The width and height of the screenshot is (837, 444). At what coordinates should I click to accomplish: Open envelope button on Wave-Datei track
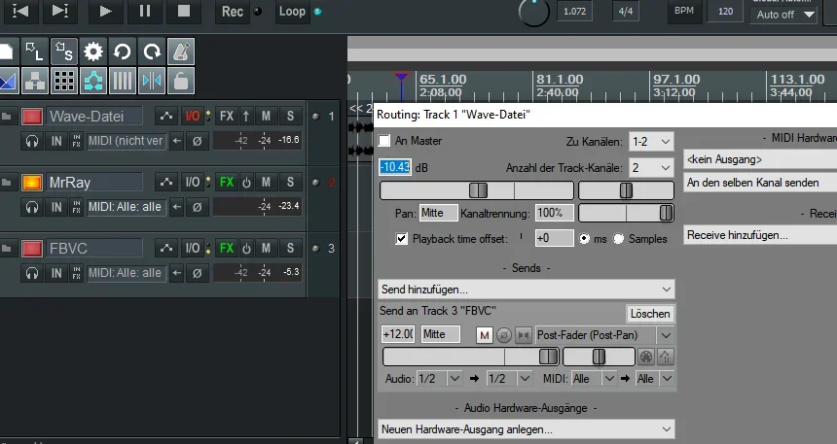pos(166,116)
